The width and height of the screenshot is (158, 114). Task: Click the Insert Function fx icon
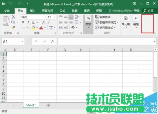(52, 41)
